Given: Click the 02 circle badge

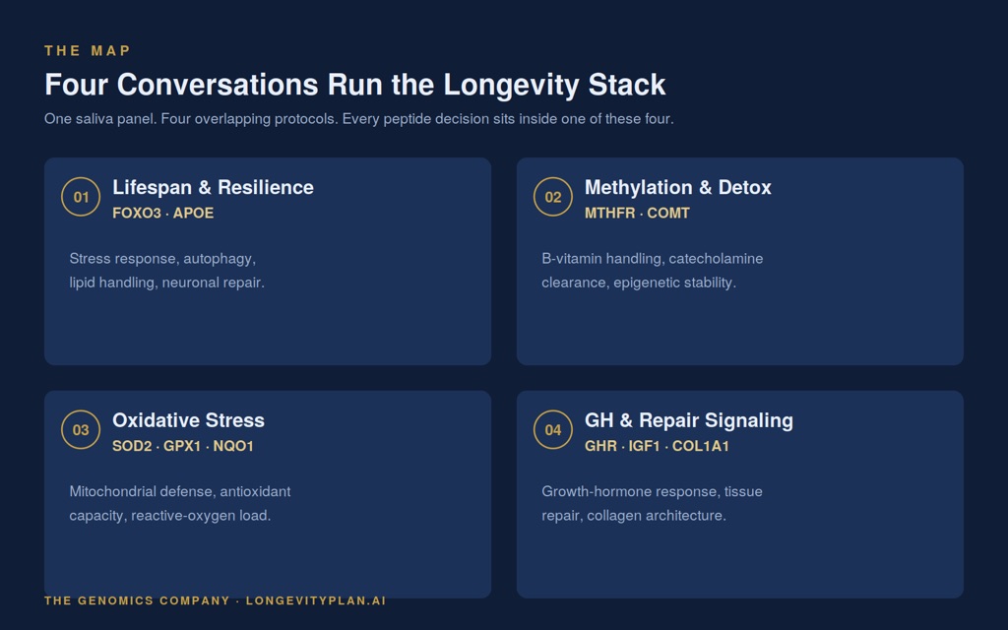Looking at the screenshot, I should tap(553, 197).
